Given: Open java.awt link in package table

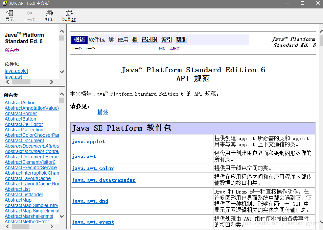Looking at the screenshot, I should [84, 157].
